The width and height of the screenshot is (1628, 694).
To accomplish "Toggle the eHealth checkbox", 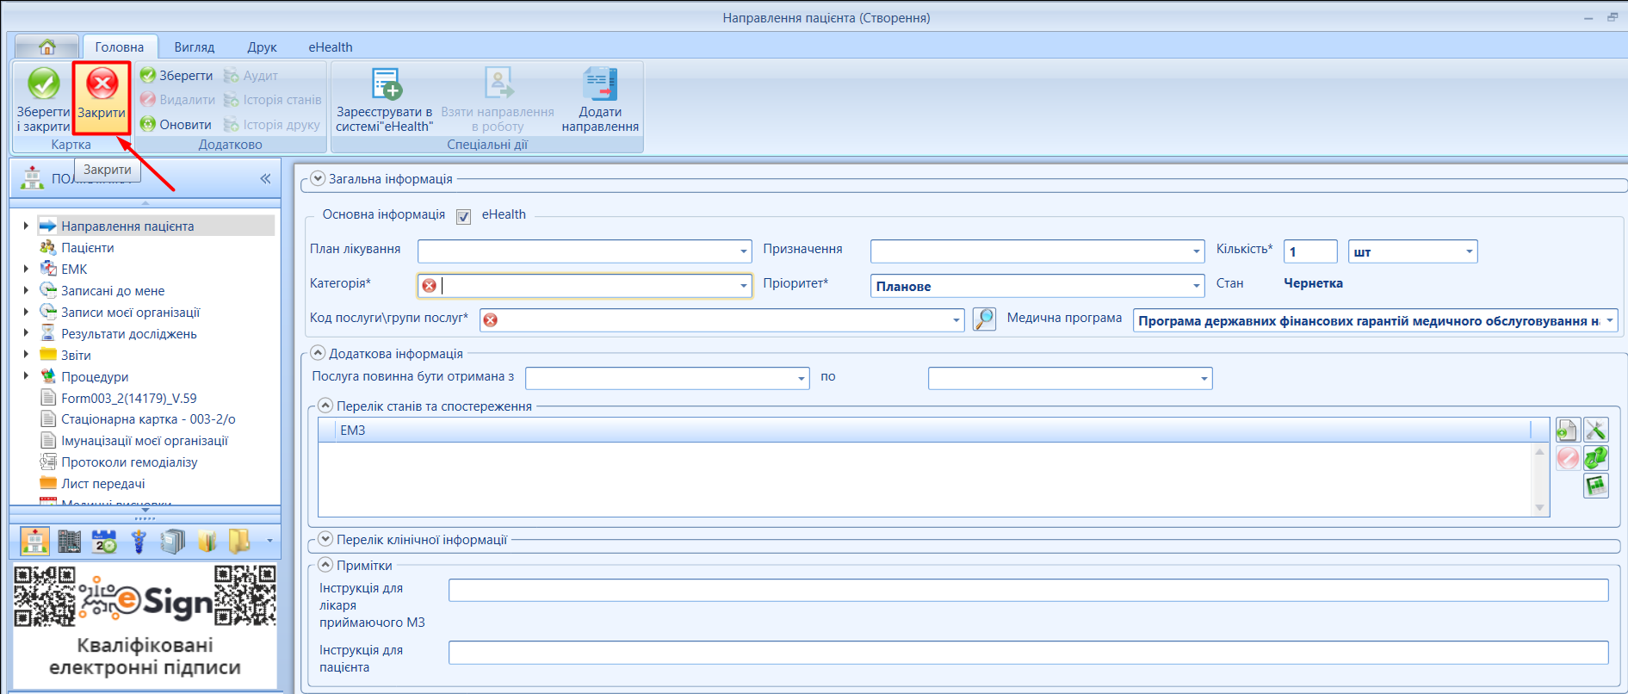I will click(463, 217).
